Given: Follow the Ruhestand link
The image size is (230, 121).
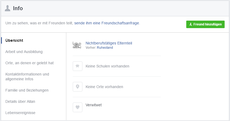Looking at the screenshot, I should pos(105,48).
